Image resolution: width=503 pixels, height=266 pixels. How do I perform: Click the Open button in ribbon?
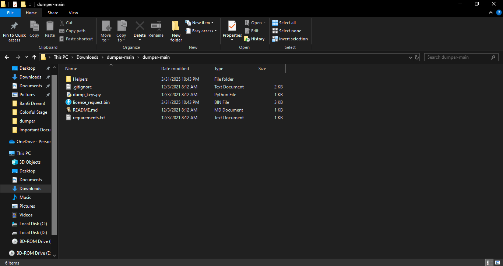tap(255, 23)
